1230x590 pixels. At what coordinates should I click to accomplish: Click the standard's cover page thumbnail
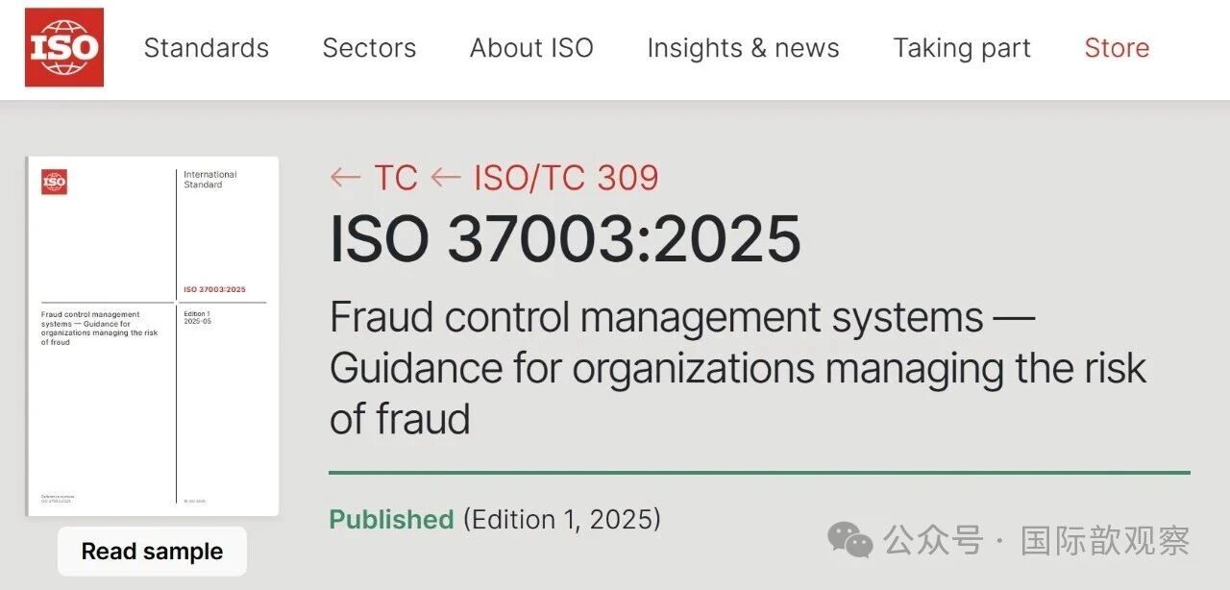[153, 336]
